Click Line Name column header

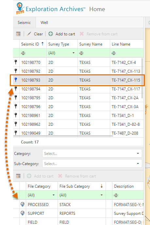[127, 44]
